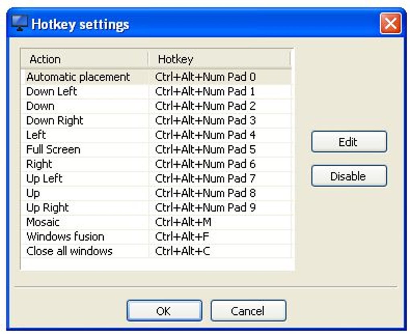Confirm with the OK button
This screenshot has width=410, height=336.
pyautogui.click(x=164, y=311)
